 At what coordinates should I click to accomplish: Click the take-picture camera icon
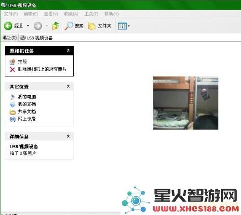(13, 62)
